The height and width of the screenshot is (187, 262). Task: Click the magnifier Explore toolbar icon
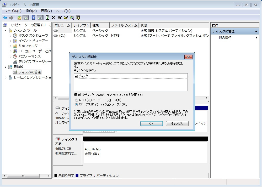click(x=72, y=18)
